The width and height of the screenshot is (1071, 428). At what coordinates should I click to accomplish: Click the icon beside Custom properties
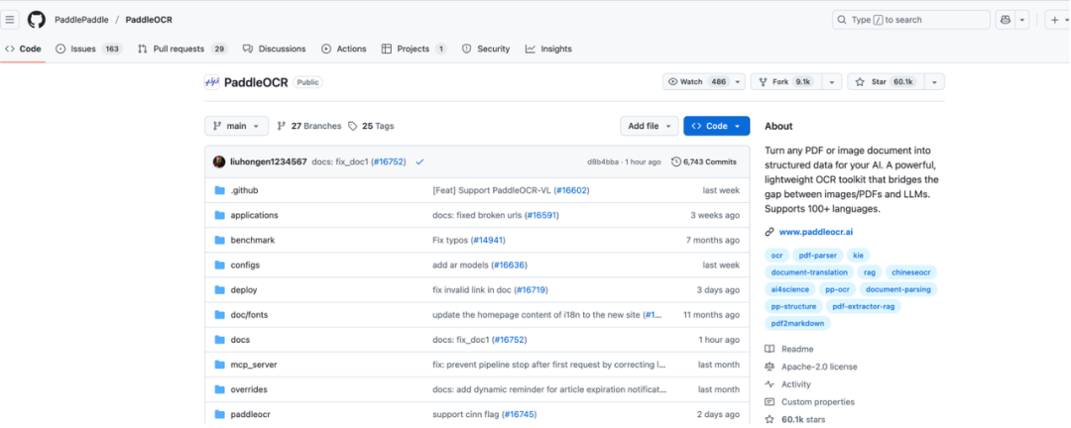point(770,402)
